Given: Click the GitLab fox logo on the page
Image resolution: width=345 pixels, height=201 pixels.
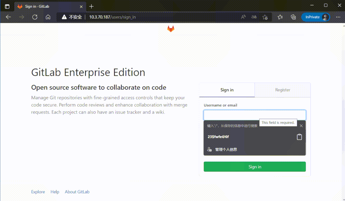Looking at the screenshot, I should click(x=171, y=29).
